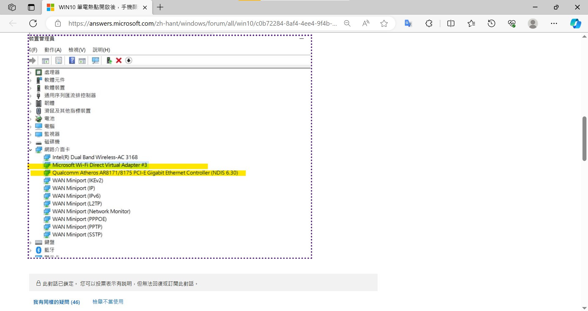588x311 pixels.
Task: Click the scan for hardware changes icon
Action: 96,60
